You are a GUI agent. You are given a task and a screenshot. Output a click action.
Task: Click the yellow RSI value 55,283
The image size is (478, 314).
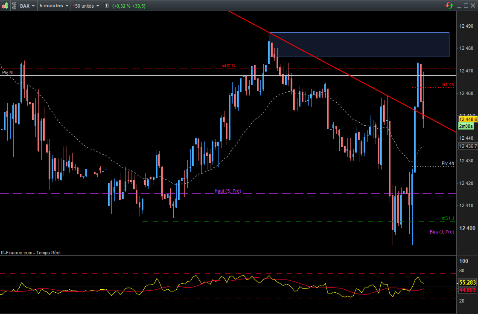click(x=467, y=282)
